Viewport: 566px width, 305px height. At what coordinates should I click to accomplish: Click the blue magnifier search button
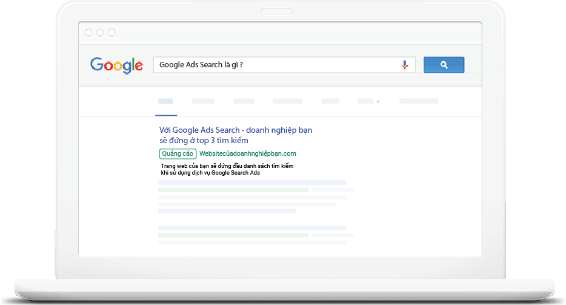[x=444, y=65]
